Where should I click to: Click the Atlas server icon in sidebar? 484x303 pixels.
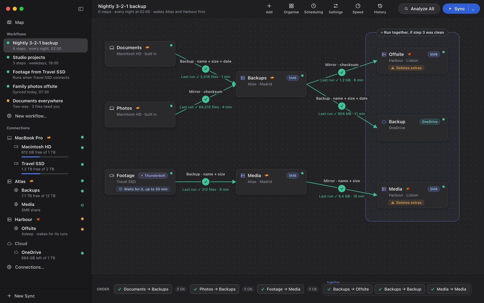[9, 182]
